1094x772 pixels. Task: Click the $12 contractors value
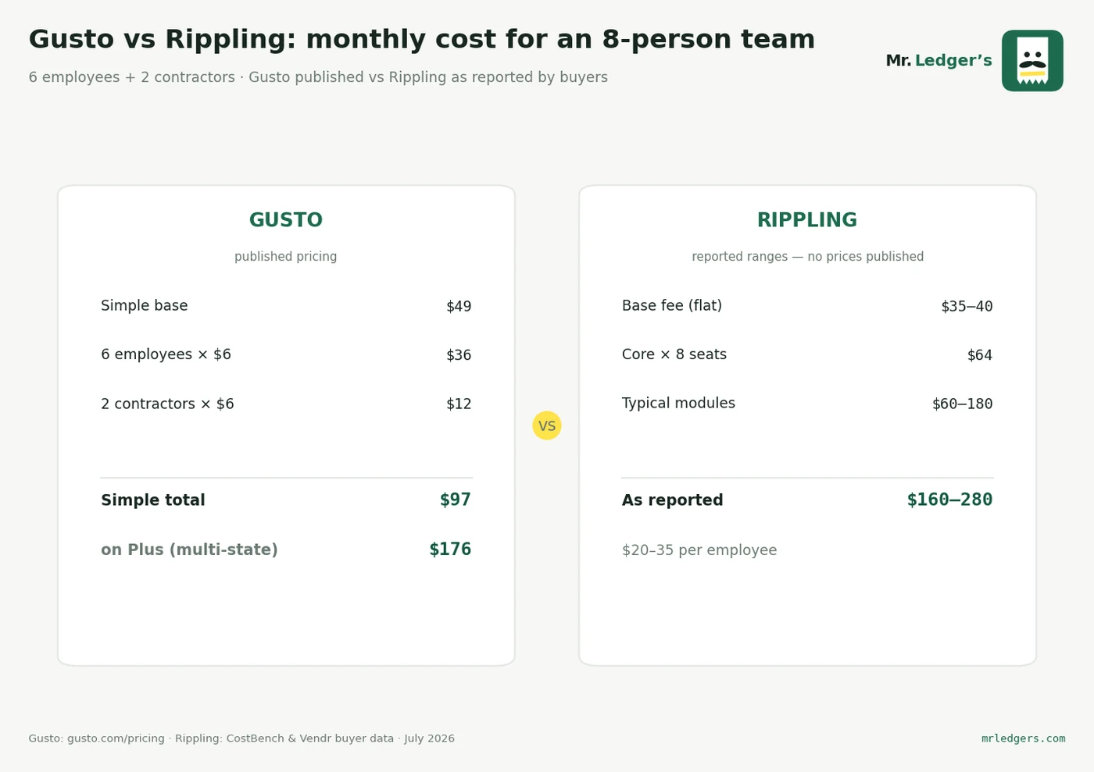tap(459, 404)
